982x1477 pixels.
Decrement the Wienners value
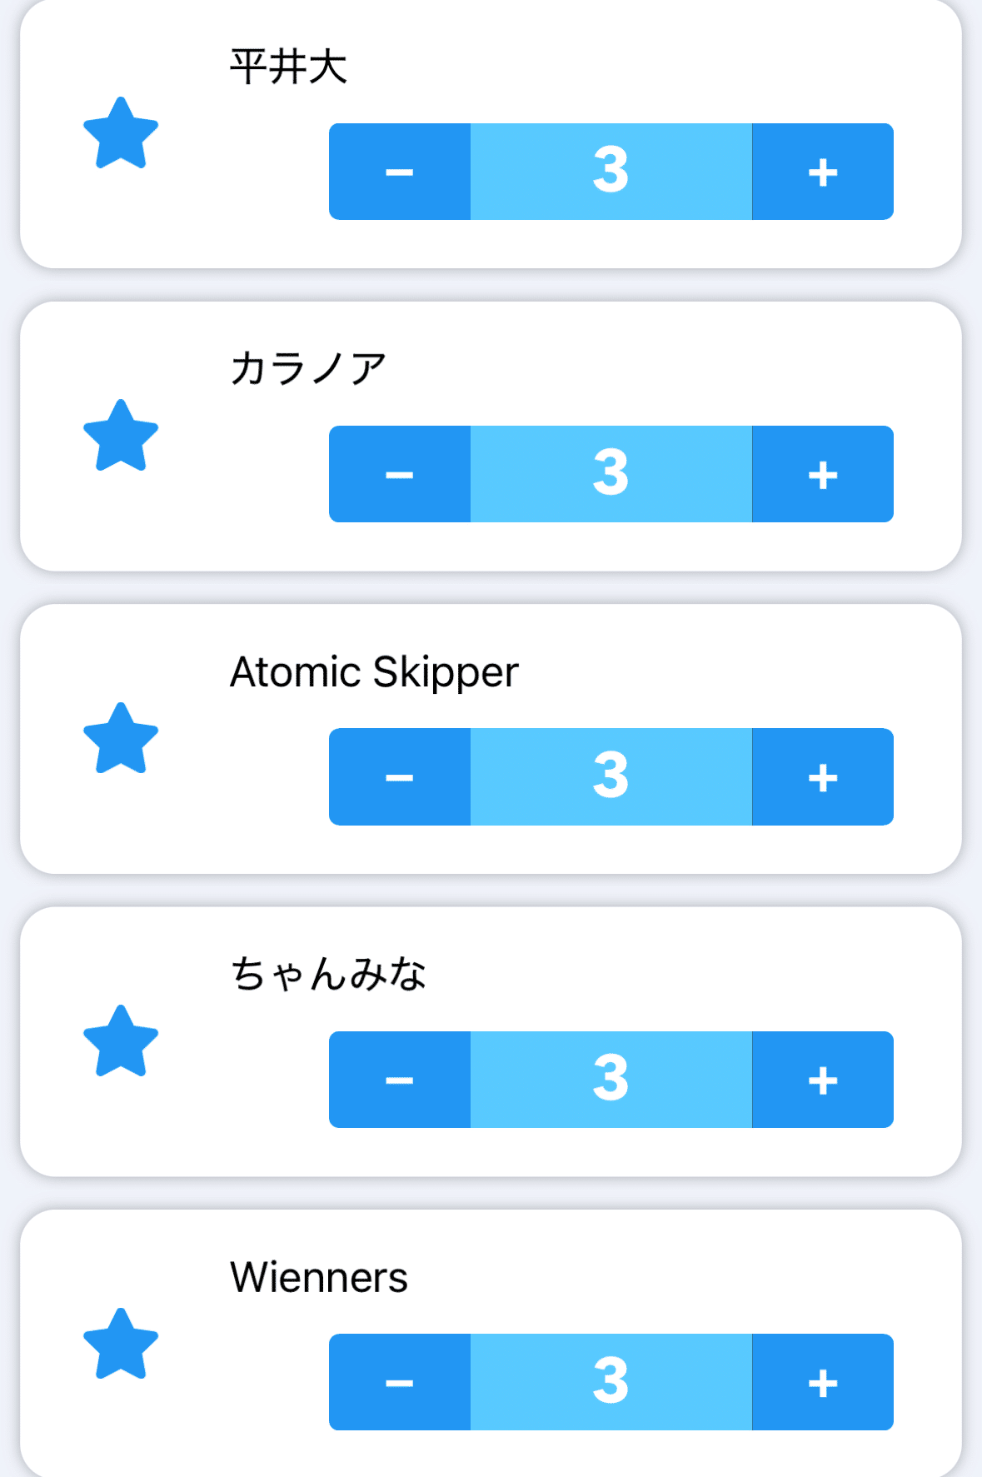coord(400,1382)
